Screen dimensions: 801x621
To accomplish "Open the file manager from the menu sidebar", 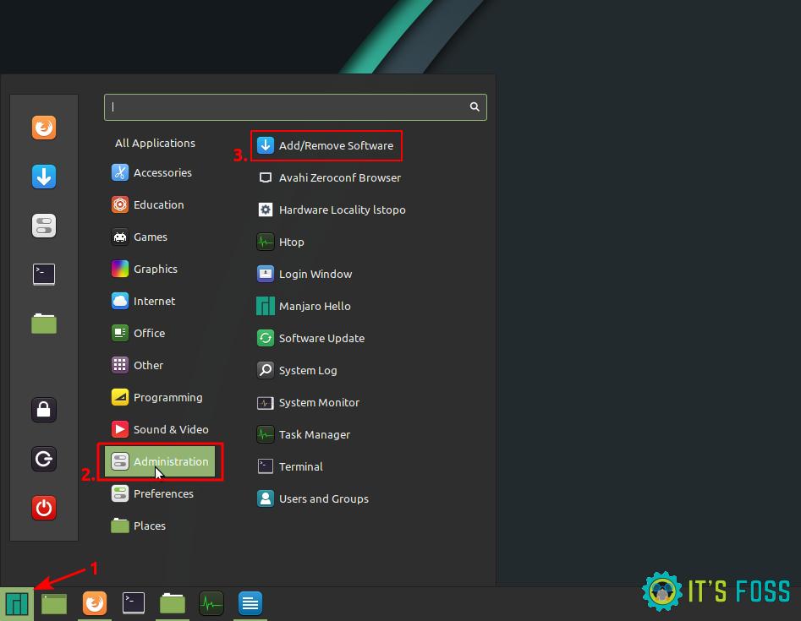I will (x=43, y=324).
